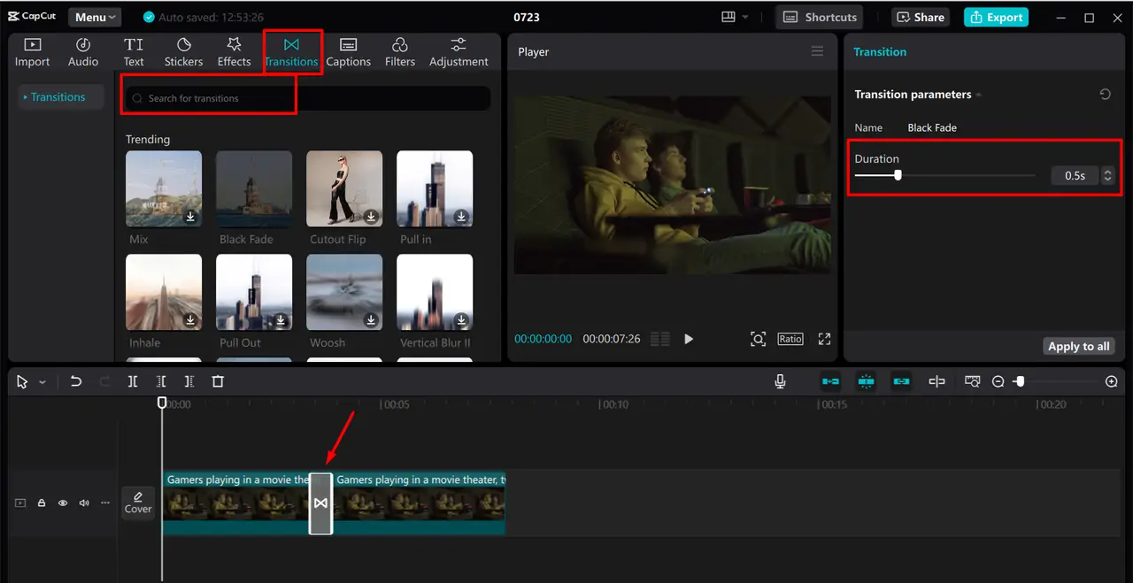
Task: Click the Export button
Action: pos(995,16)
